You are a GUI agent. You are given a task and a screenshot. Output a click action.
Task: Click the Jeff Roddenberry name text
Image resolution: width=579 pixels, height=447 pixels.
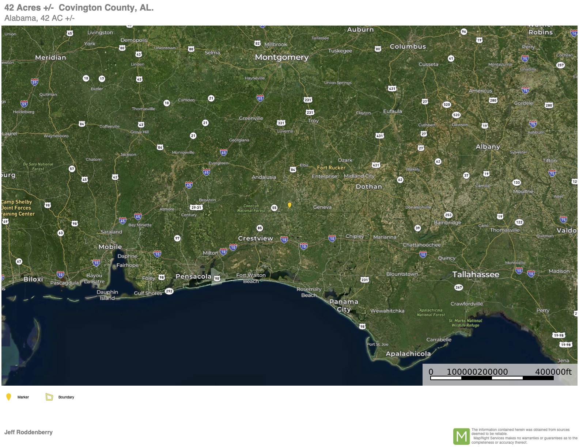[29, 432]
